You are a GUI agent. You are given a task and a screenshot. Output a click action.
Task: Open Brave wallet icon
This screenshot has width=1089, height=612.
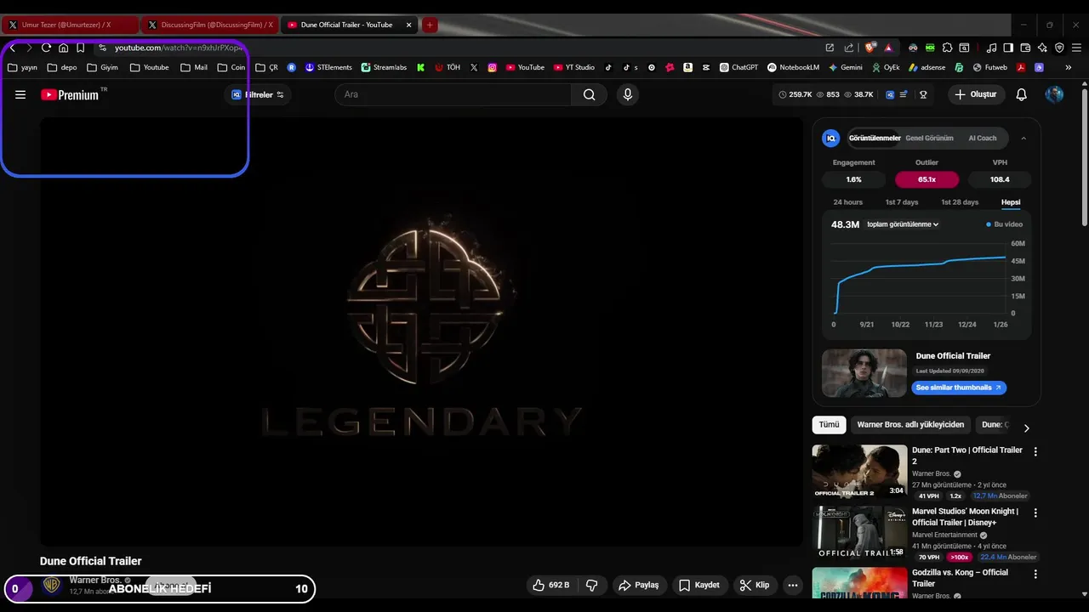click(x=1025, y=48)
